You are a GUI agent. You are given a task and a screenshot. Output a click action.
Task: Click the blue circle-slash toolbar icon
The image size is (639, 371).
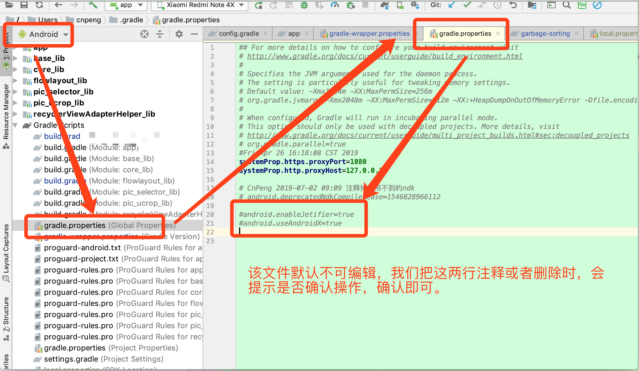597,5
